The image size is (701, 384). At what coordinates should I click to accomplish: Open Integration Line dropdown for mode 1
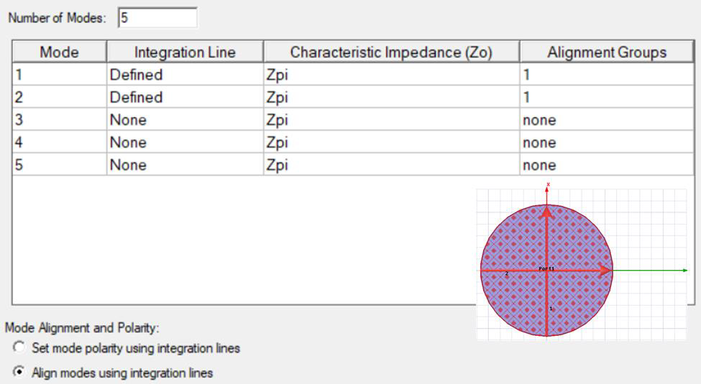click(185, 75)
